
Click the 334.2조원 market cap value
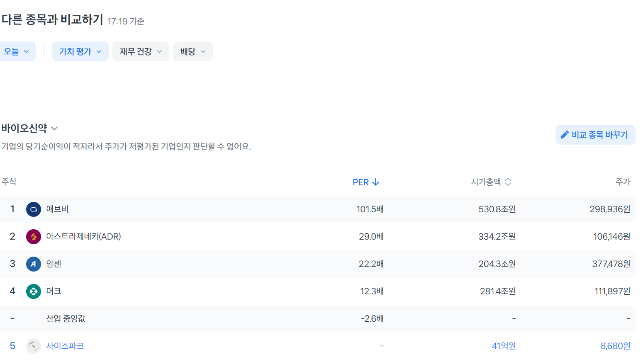tap(497, 236)
